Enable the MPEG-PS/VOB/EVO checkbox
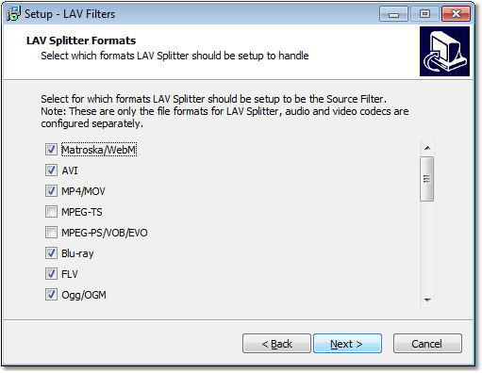This screenshot has width=482, height=373. click(51, 233)
